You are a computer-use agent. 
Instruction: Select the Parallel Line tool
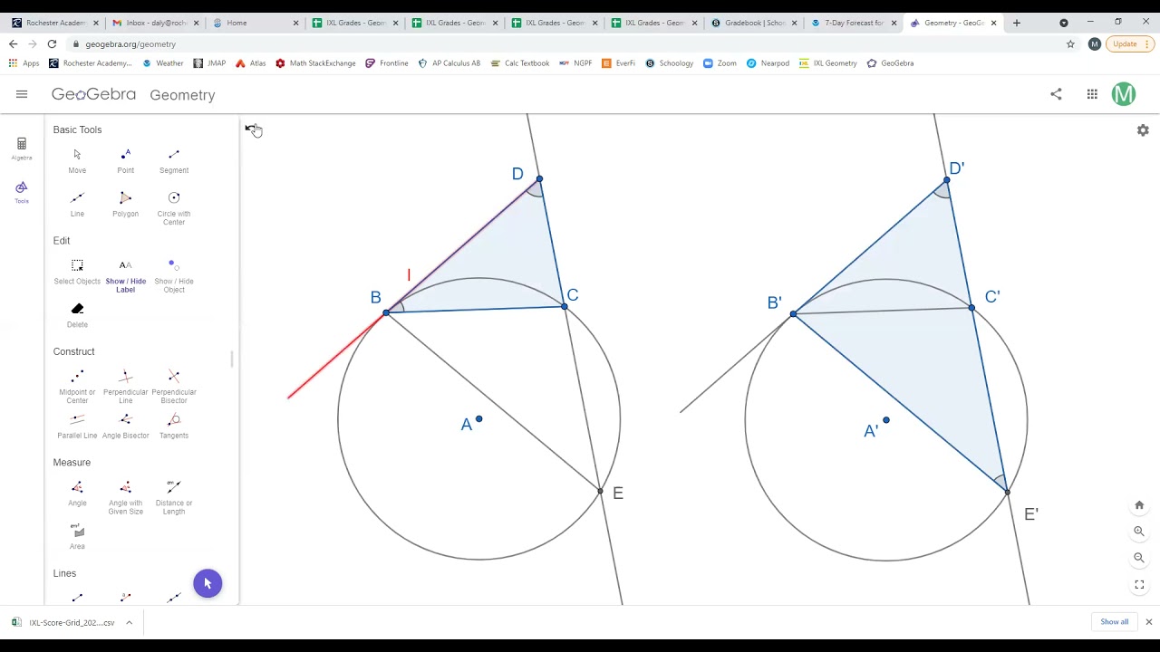point(77,427)
